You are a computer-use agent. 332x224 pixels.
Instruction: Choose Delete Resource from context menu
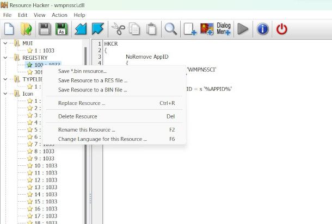(114, 116)
